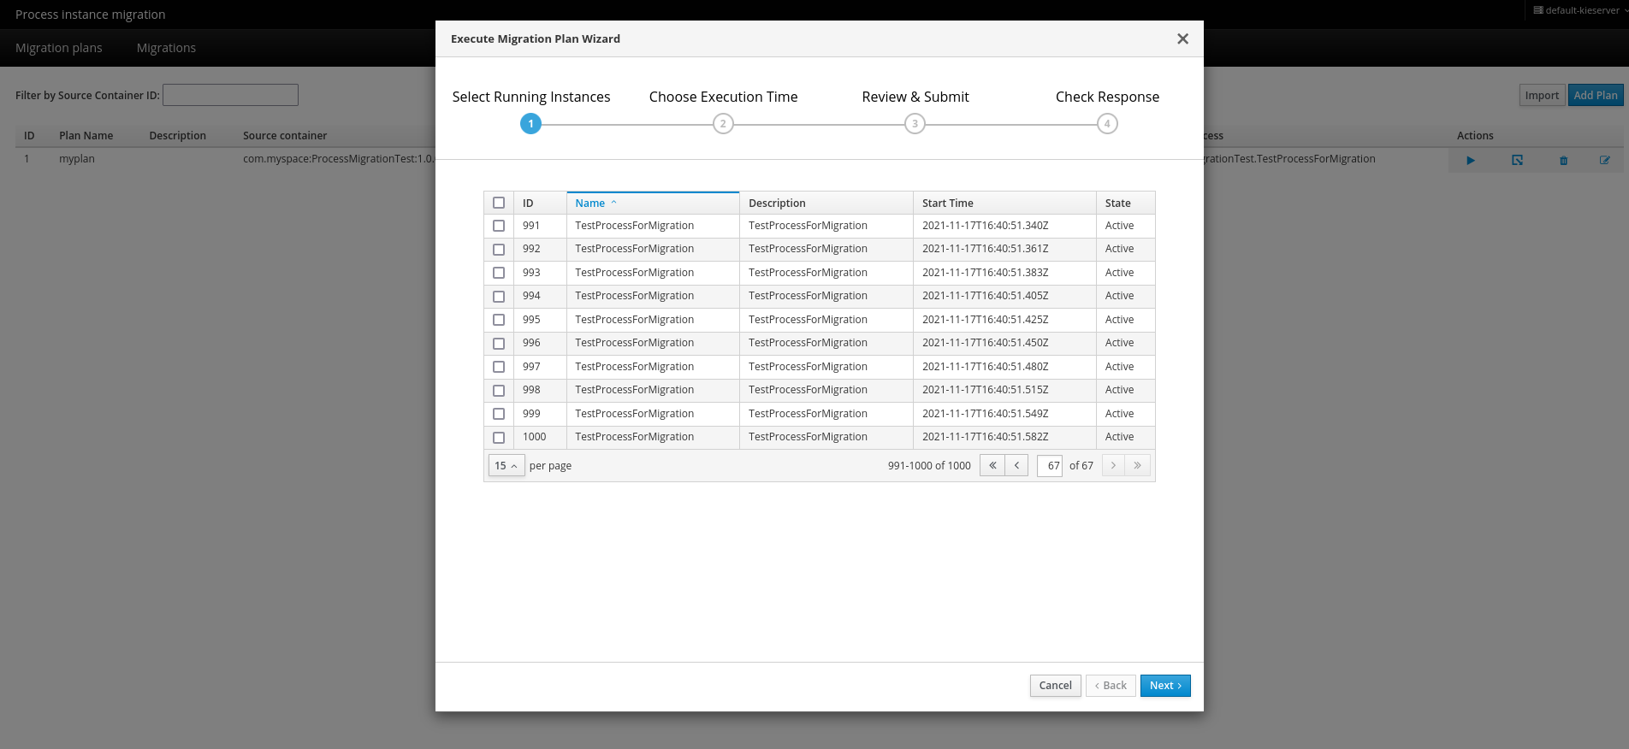Image resolution: width=1629 pixels, height=749 pixels.
Task: Export myplan using the export icon
Action: [1517, 160]
